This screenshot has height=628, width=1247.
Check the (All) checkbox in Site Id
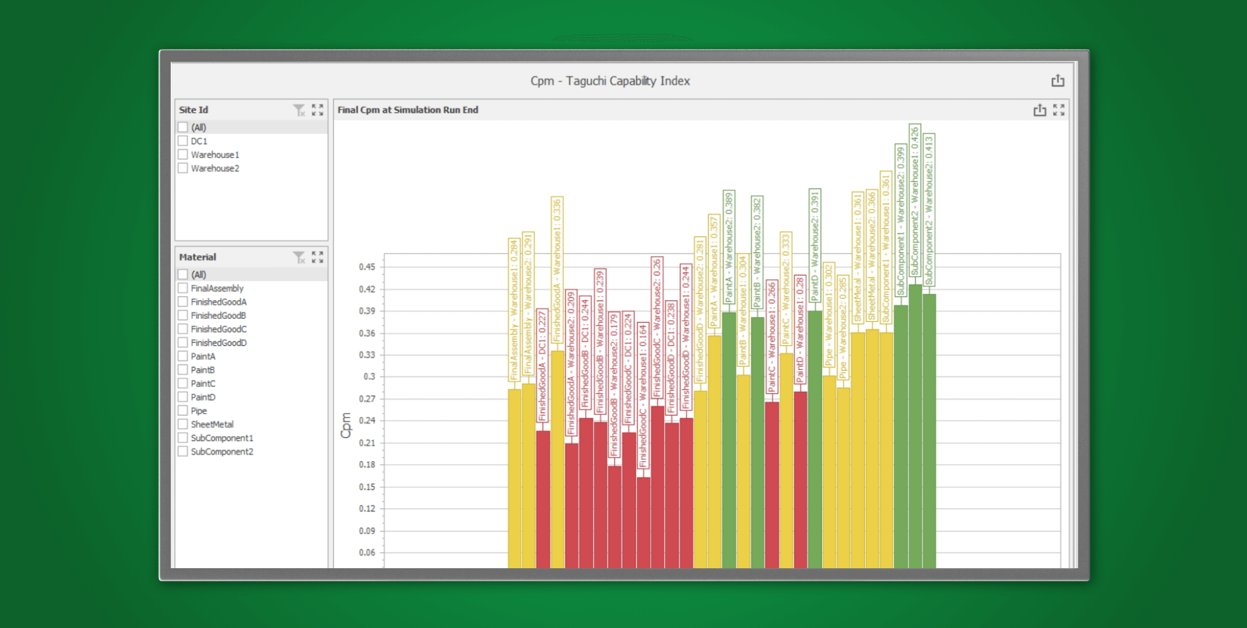point(183,126)
